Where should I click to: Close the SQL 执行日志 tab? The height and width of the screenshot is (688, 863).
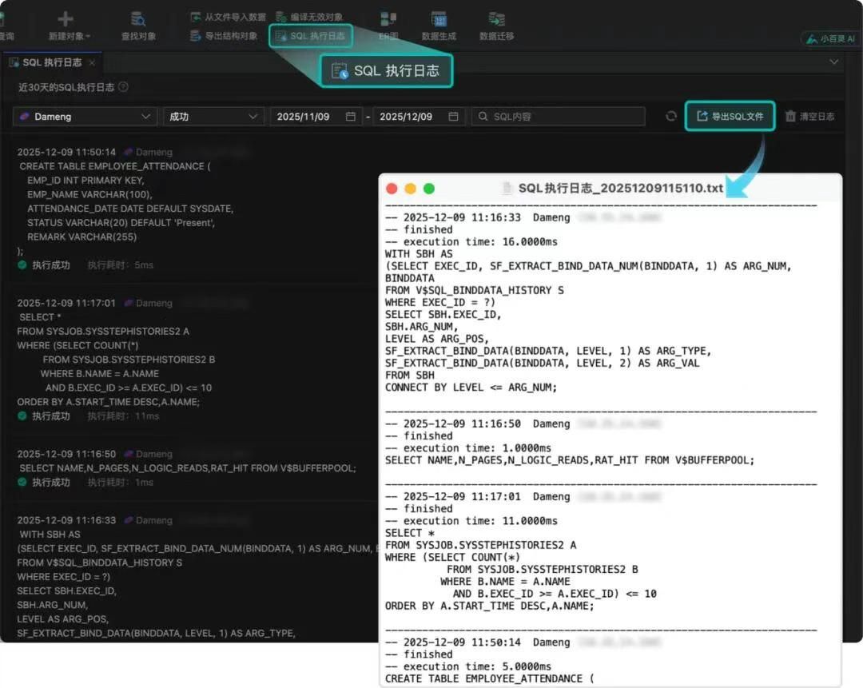(92, 63)
